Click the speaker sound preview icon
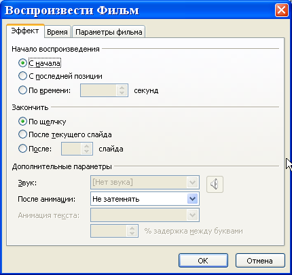Viewport: 292px width, 275px height. (215, 184)
